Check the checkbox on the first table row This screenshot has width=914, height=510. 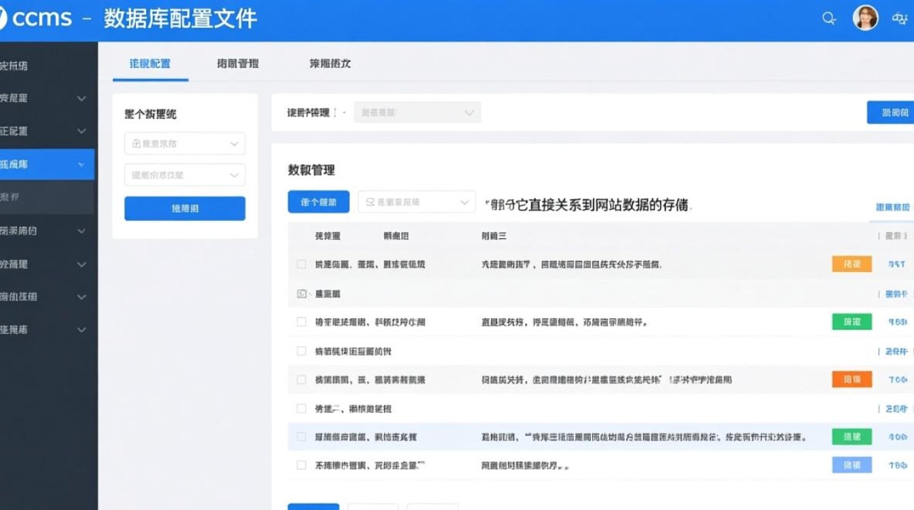coord(301,264)
